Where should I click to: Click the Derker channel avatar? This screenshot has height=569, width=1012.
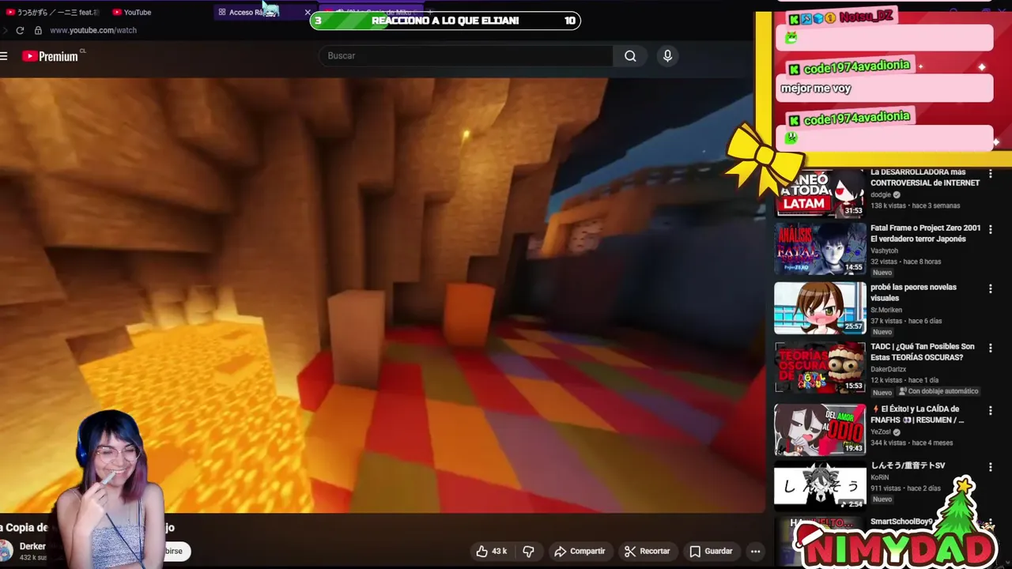coord(6,550)
